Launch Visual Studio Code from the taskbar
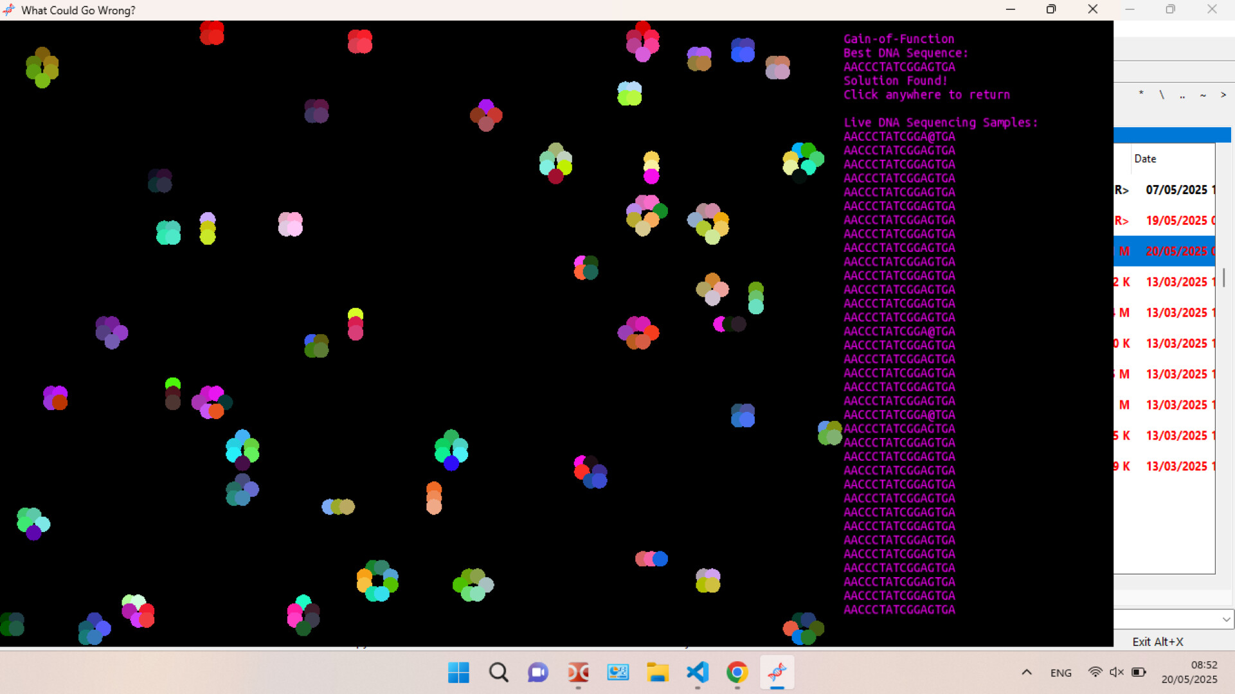 coord(698,673)
